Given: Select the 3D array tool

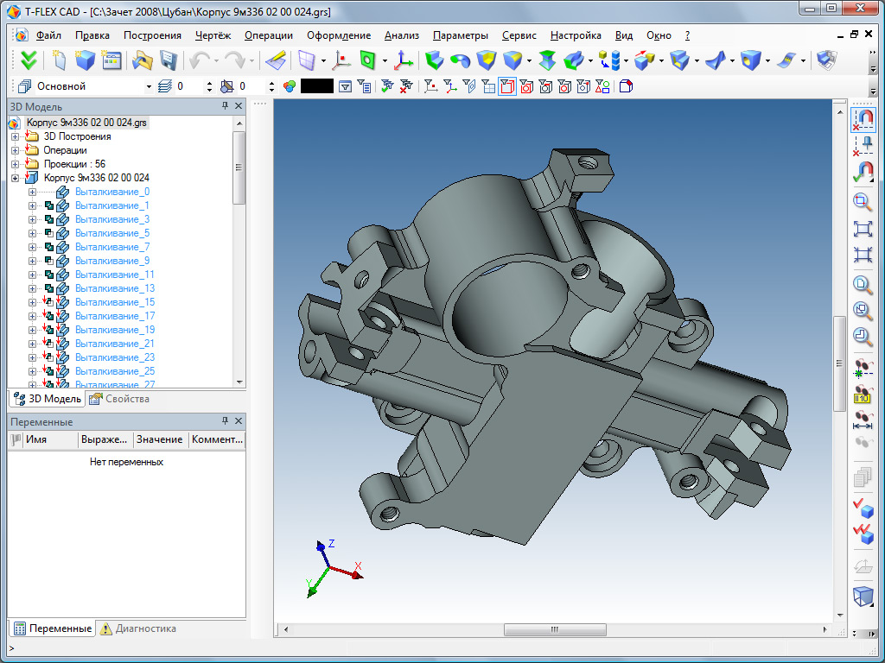Looking at the screenshot, I should click(609, 60).
